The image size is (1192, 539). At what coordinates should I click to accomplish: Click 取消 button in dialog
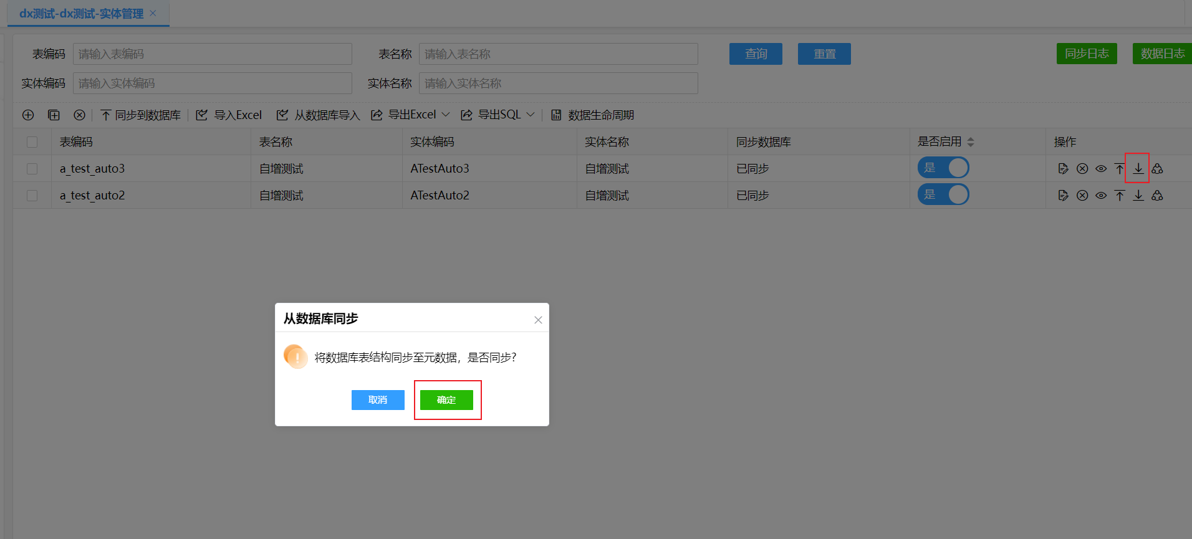[x=378, y=400]
